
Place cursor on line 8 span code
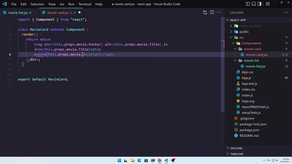(74, 55)
